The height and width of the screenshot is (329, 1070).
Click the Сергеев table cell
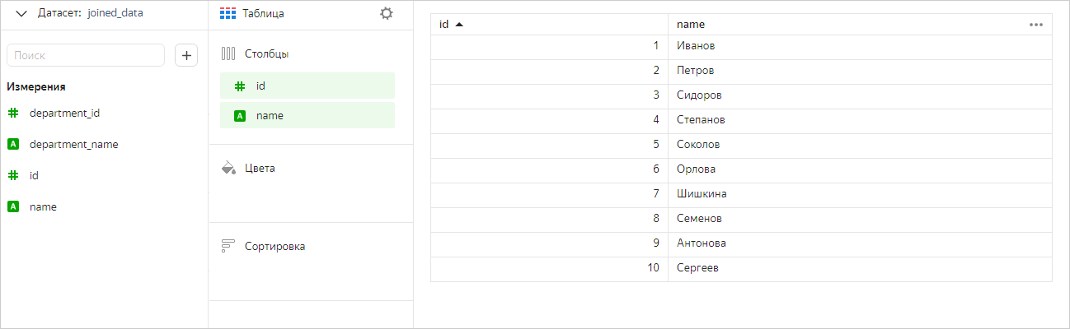(x=697, y=267)
